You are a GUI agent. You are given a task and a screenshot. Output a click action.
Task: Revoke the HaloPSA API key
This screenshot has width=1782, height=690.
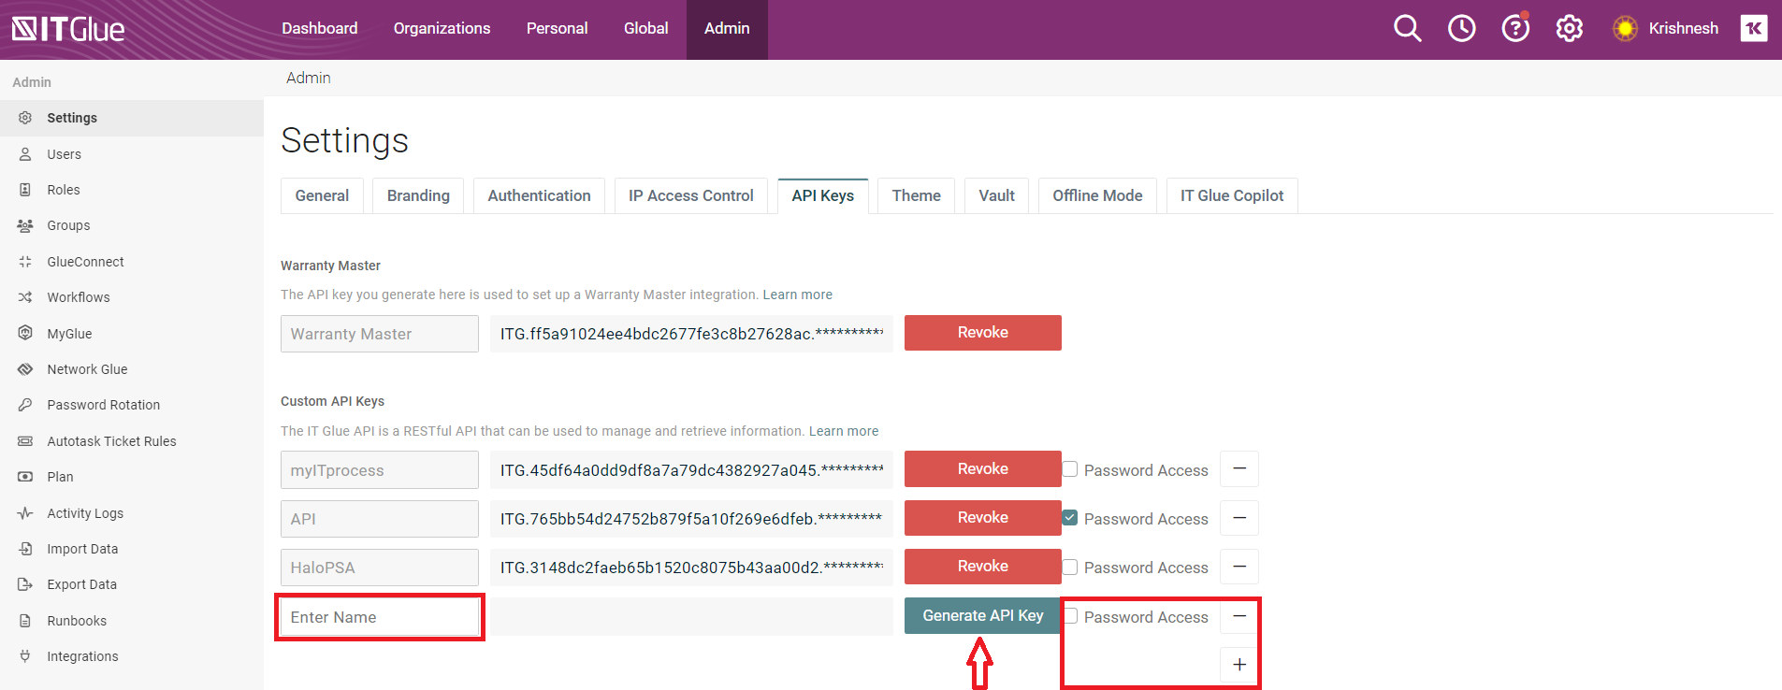[983, 567]
